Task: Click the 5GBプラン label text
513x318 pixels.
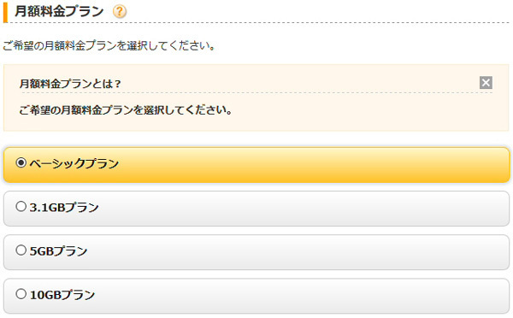Action: 58,251
